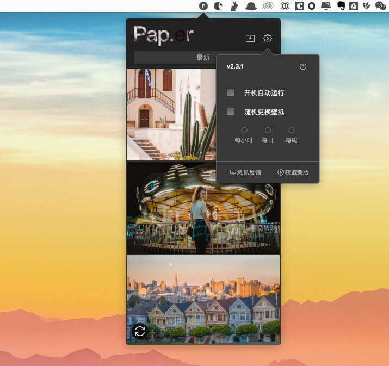Select the cactus and white building wallpaper
Image resolution: width=389 pixels, height=366 pixels.
171,115
